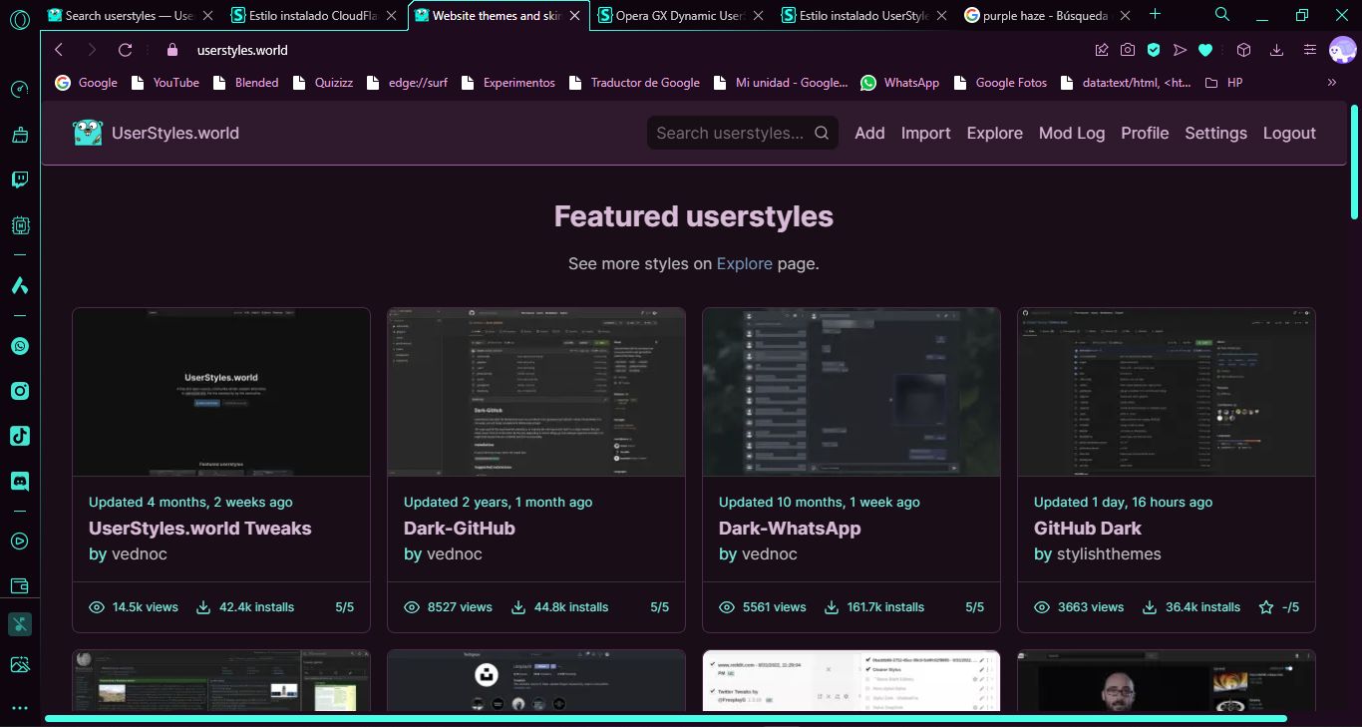
Task: Open the Google bookmark
Action: [x=86, y=83]
